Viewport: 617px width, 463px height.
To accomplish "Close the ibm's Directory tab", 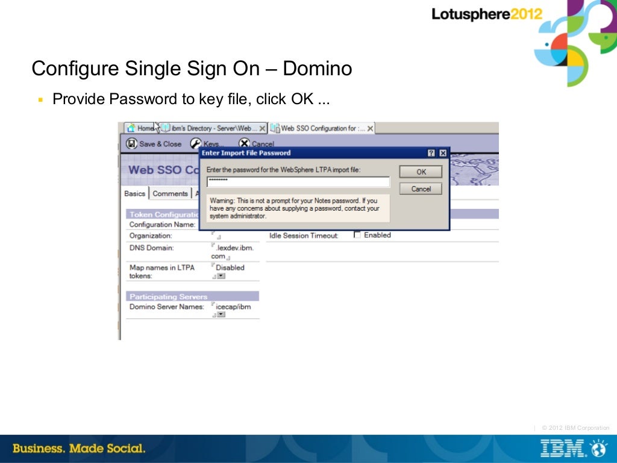I will coord(262,128).
